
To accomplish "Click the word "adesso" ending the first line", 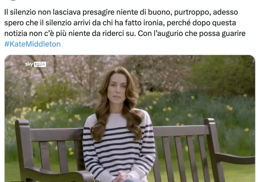I will 225,12.
